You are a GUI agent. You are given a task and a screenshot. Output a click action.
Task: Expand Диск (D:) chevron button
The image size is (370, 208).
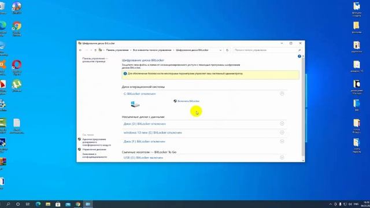pos(282,123)
